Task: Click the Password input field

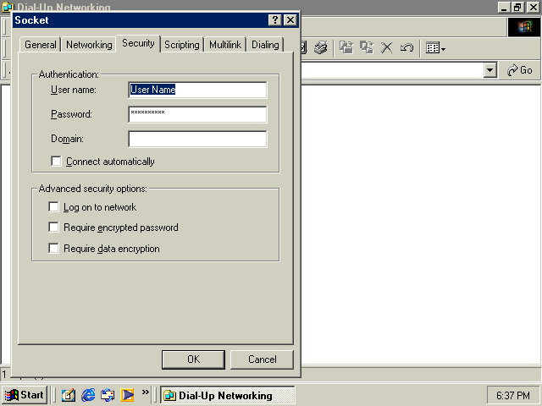Action: tap(197, 114)
